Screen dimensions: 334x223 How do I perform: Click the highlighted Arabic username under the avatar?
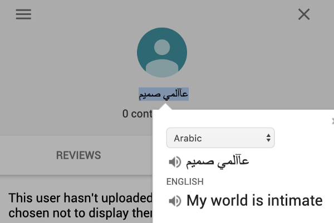[164, 94]
